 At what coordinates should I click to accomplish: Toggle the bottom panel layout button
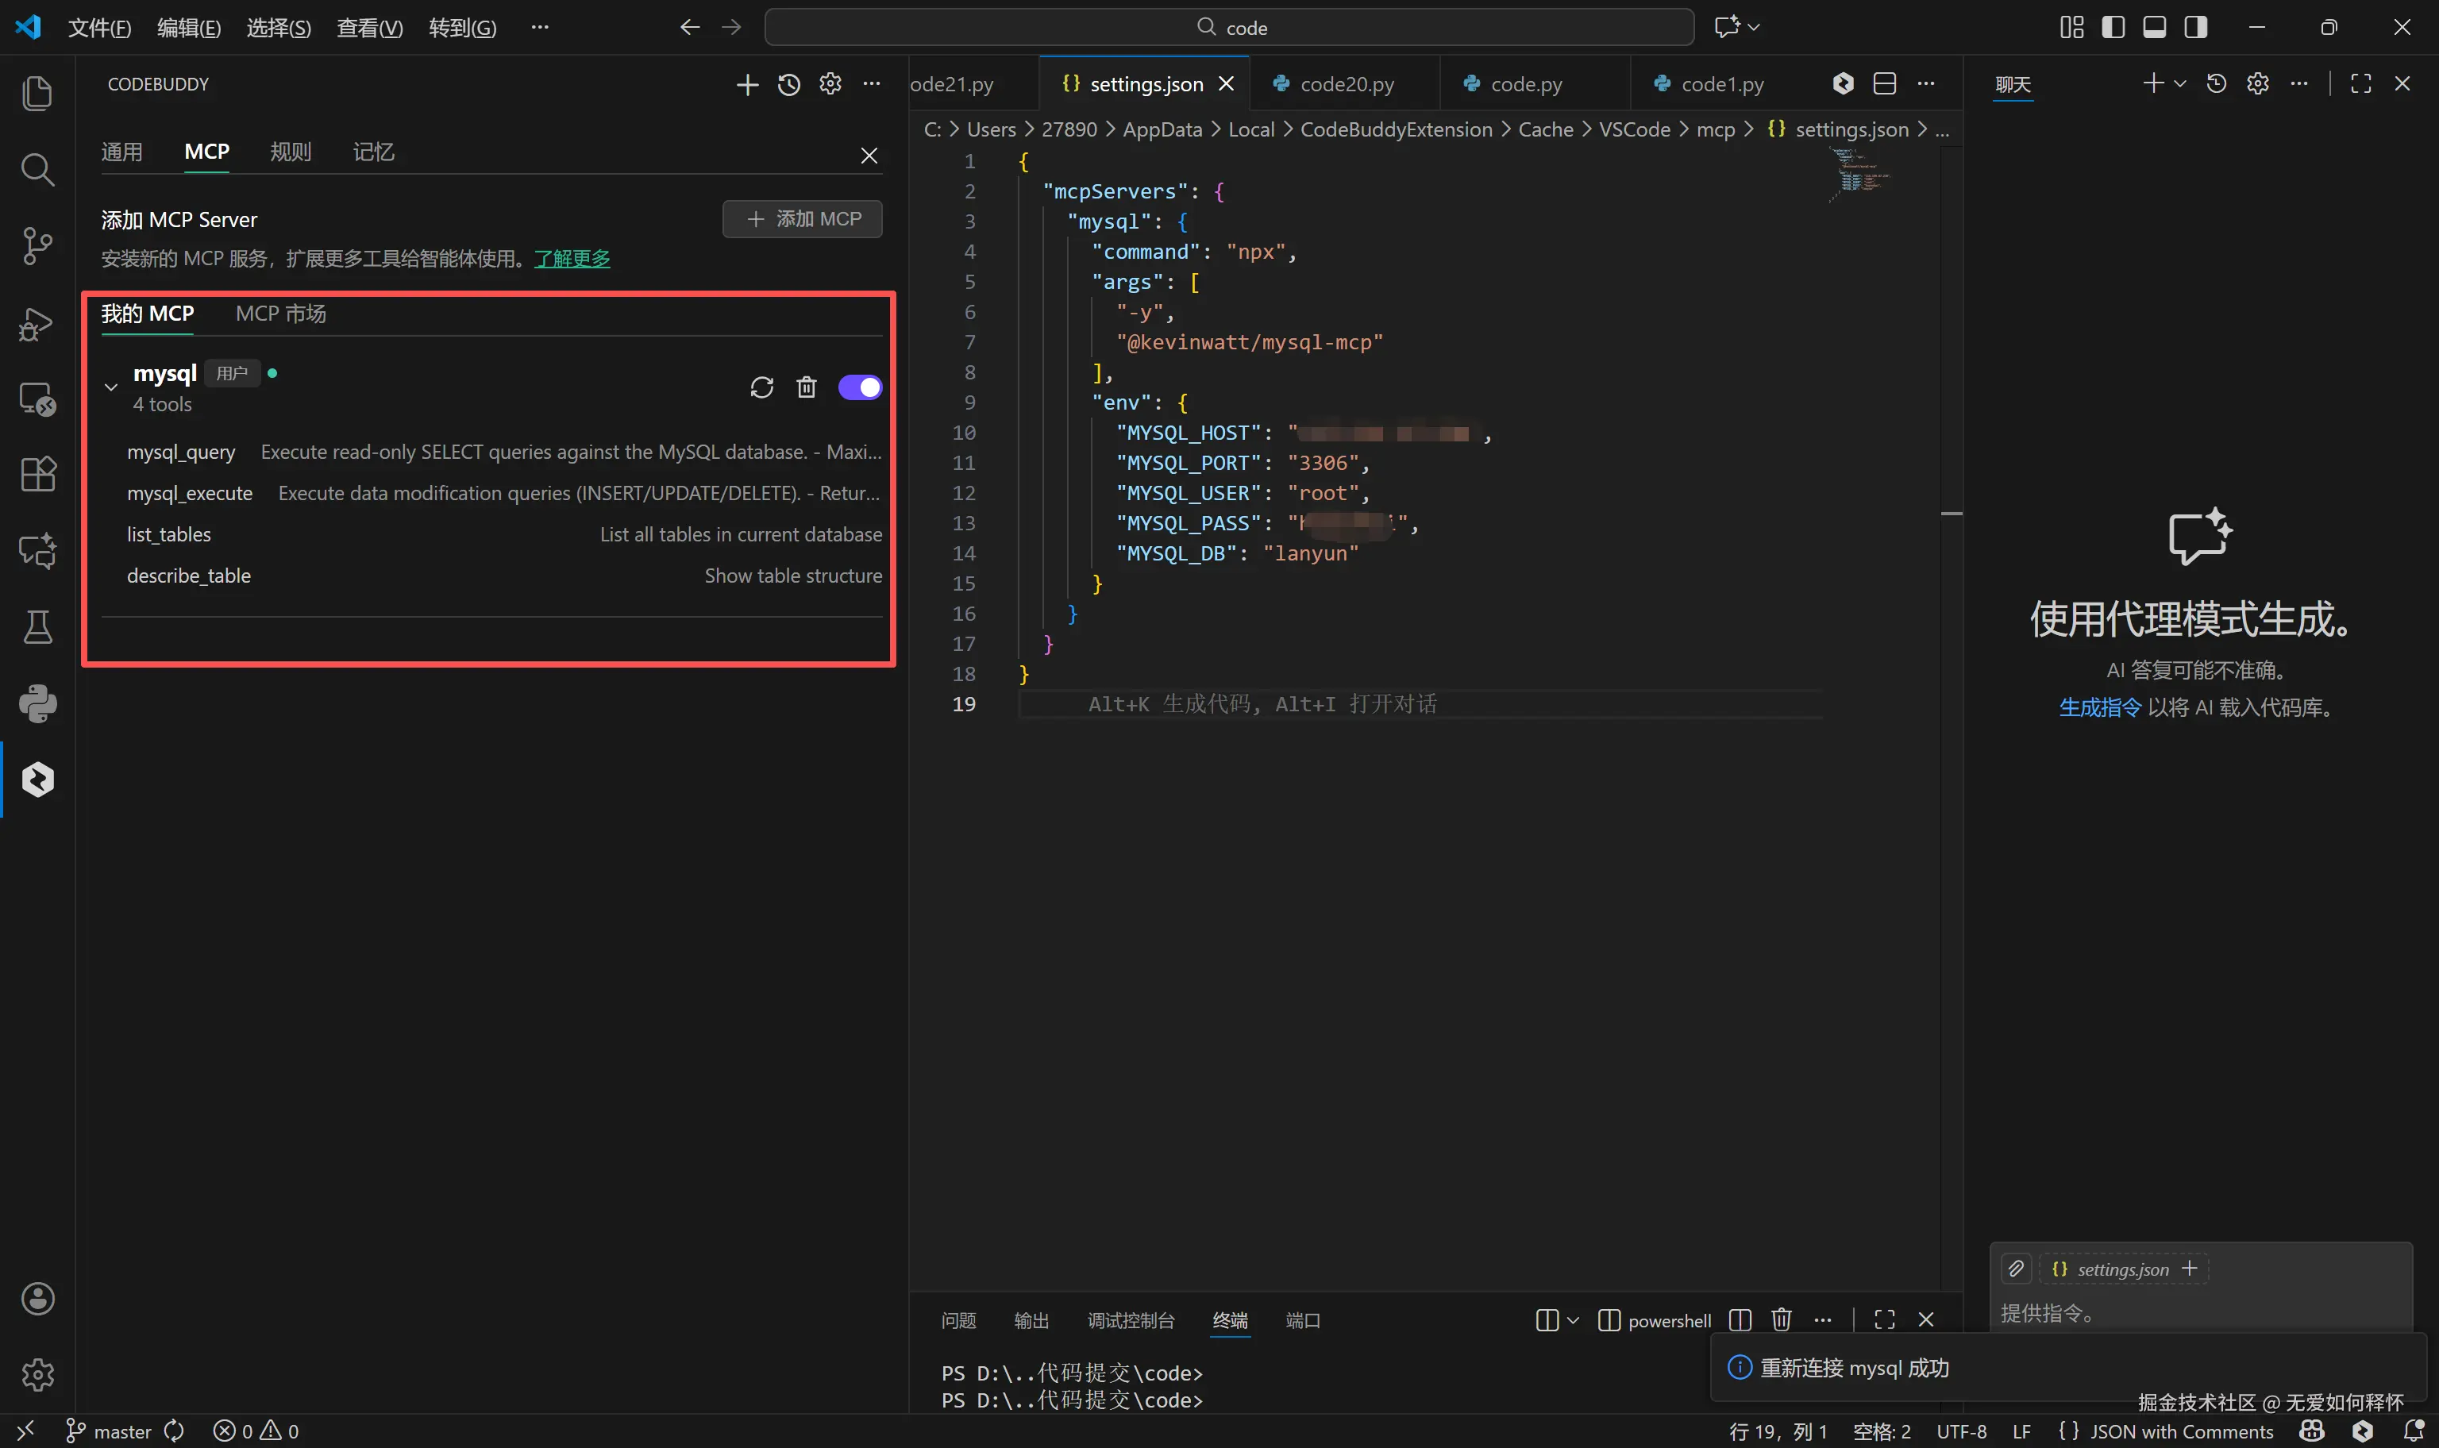(x=2154, y=27)
